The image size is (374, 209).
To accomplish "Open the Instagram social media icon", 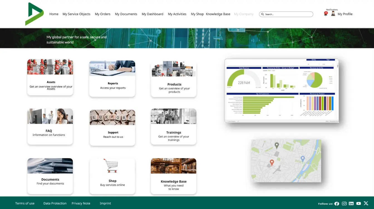I will tap(344, 203).
